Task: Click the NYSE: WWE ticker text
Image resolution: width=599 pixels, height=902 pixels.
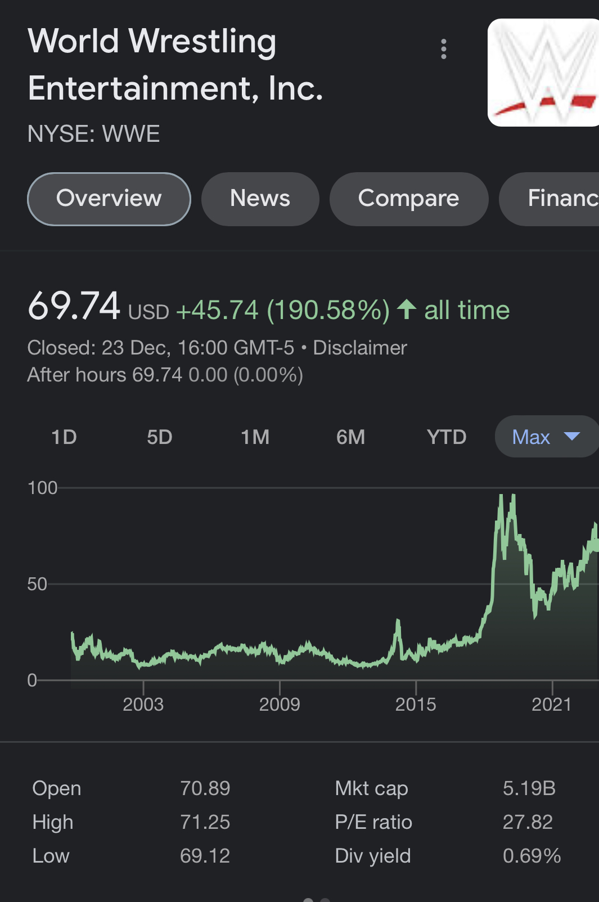Action: [x=94, y=134]
